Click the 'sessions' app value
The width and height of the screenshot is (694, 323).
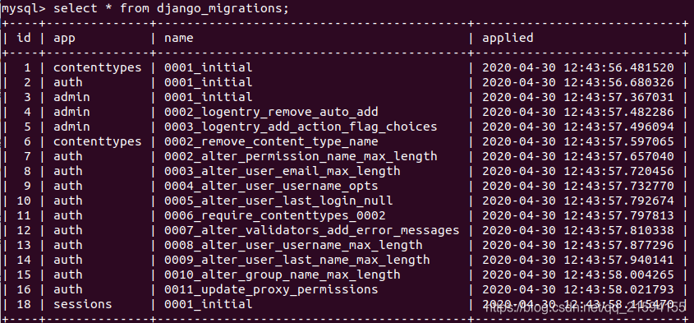pyautogui.click(x=83, y=304)
